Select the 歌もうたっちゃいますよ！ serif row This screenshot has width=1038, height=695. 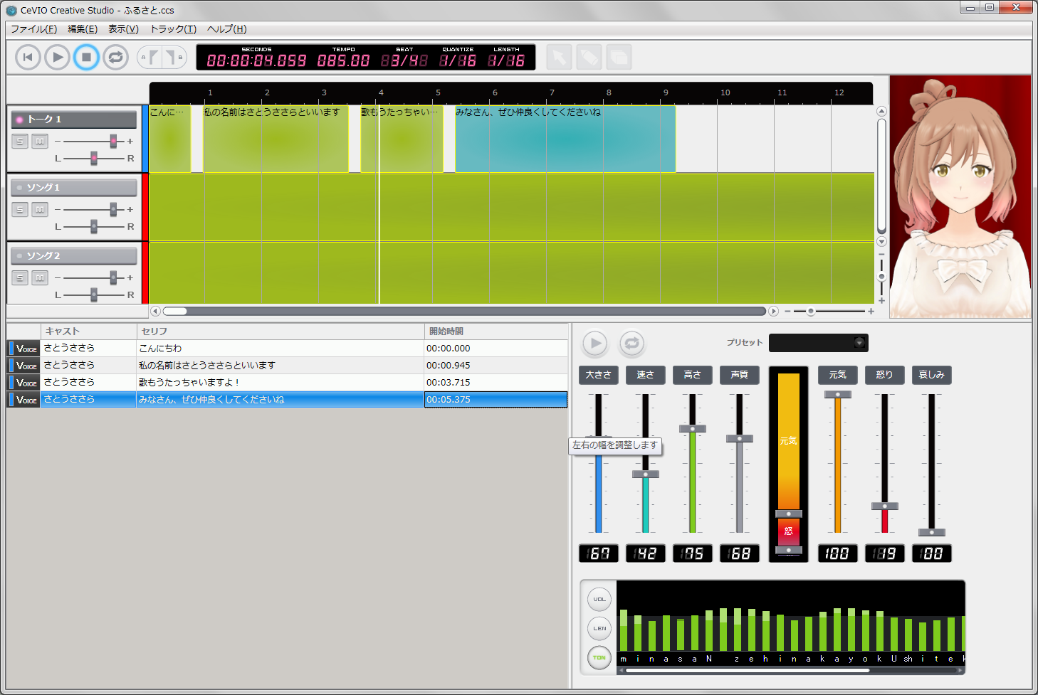coord(287,382)
